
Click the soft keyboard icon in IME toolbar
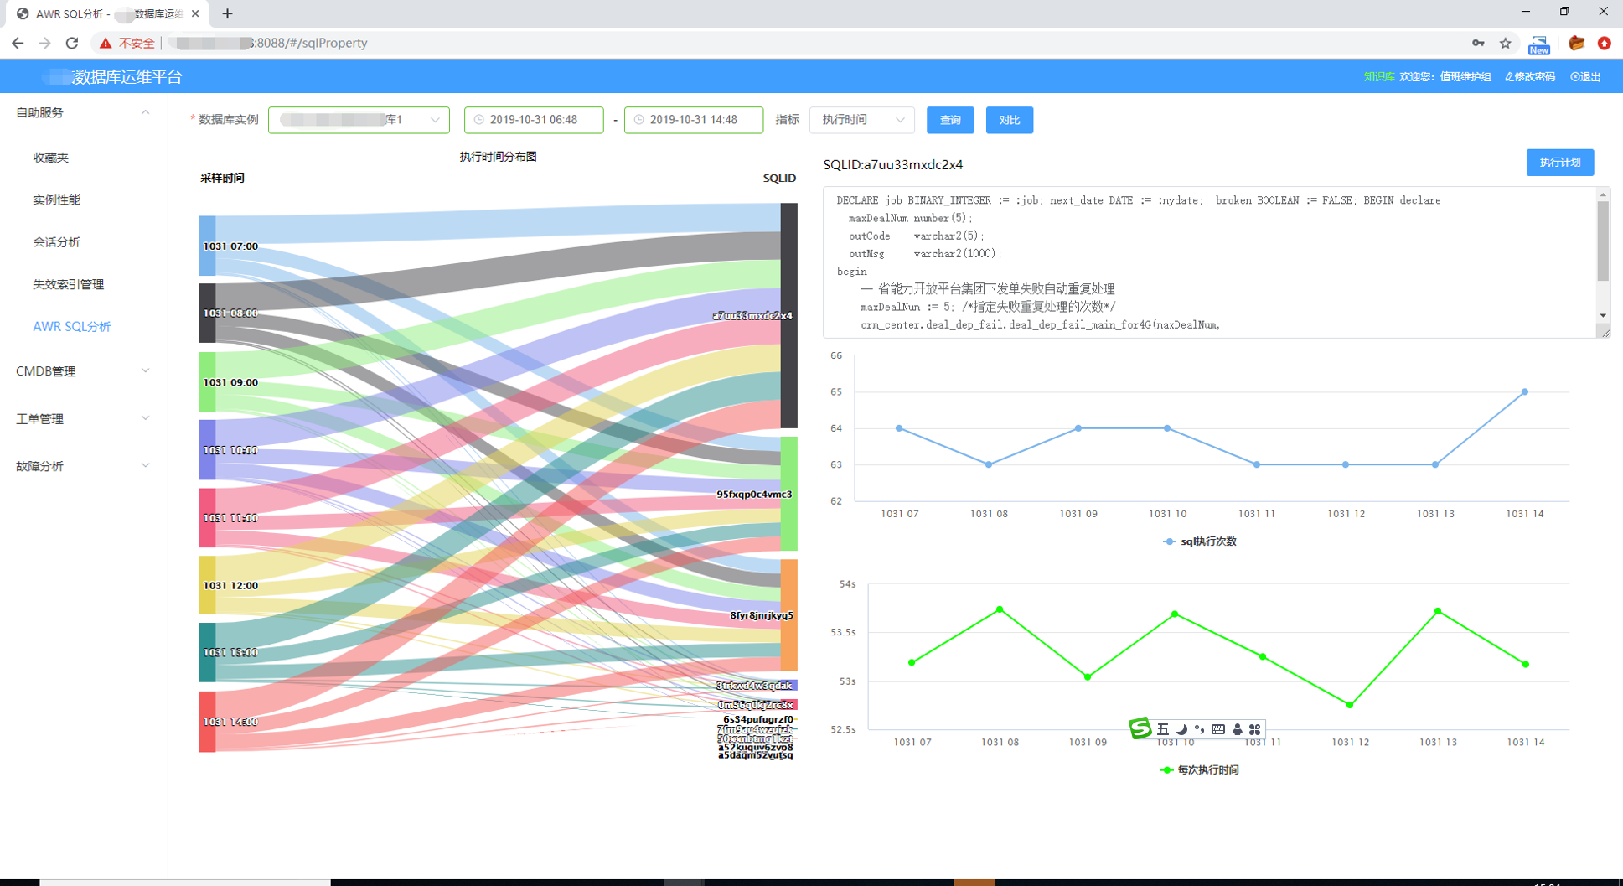(1218, 729)
